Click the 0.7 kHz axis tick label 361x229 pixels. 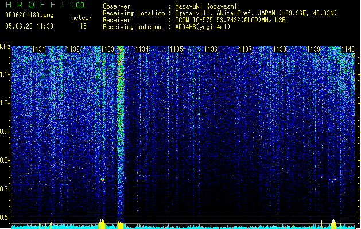[5, 189]
